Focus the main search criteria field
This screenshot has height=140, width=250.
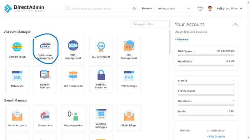pos(101,9)
